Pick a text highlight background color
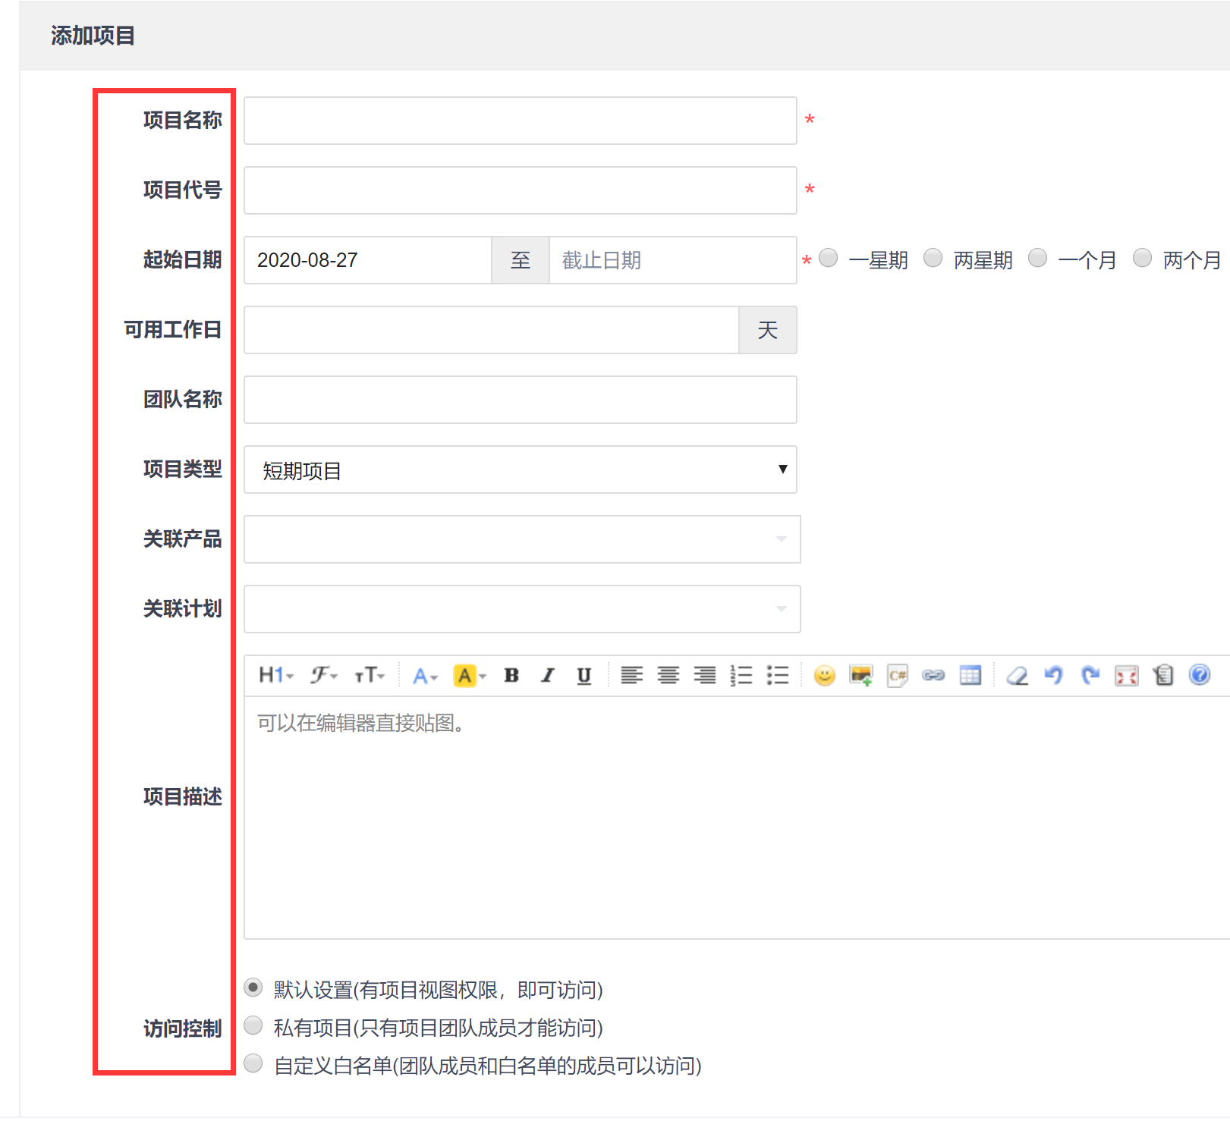This screenshot has width=1230, height=1121. click(470, 675)
